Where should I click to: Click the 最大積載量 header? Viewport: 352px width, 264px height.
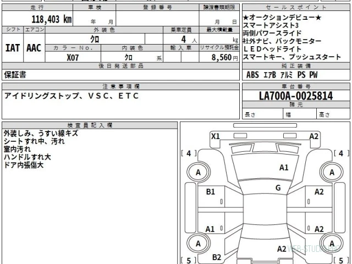219,30
